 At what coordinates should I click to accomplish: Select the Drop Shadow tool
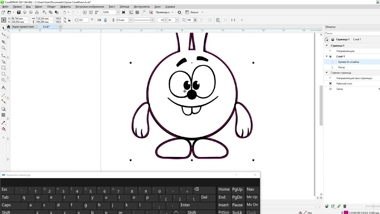pyautogui.click(x=3, y=109)
